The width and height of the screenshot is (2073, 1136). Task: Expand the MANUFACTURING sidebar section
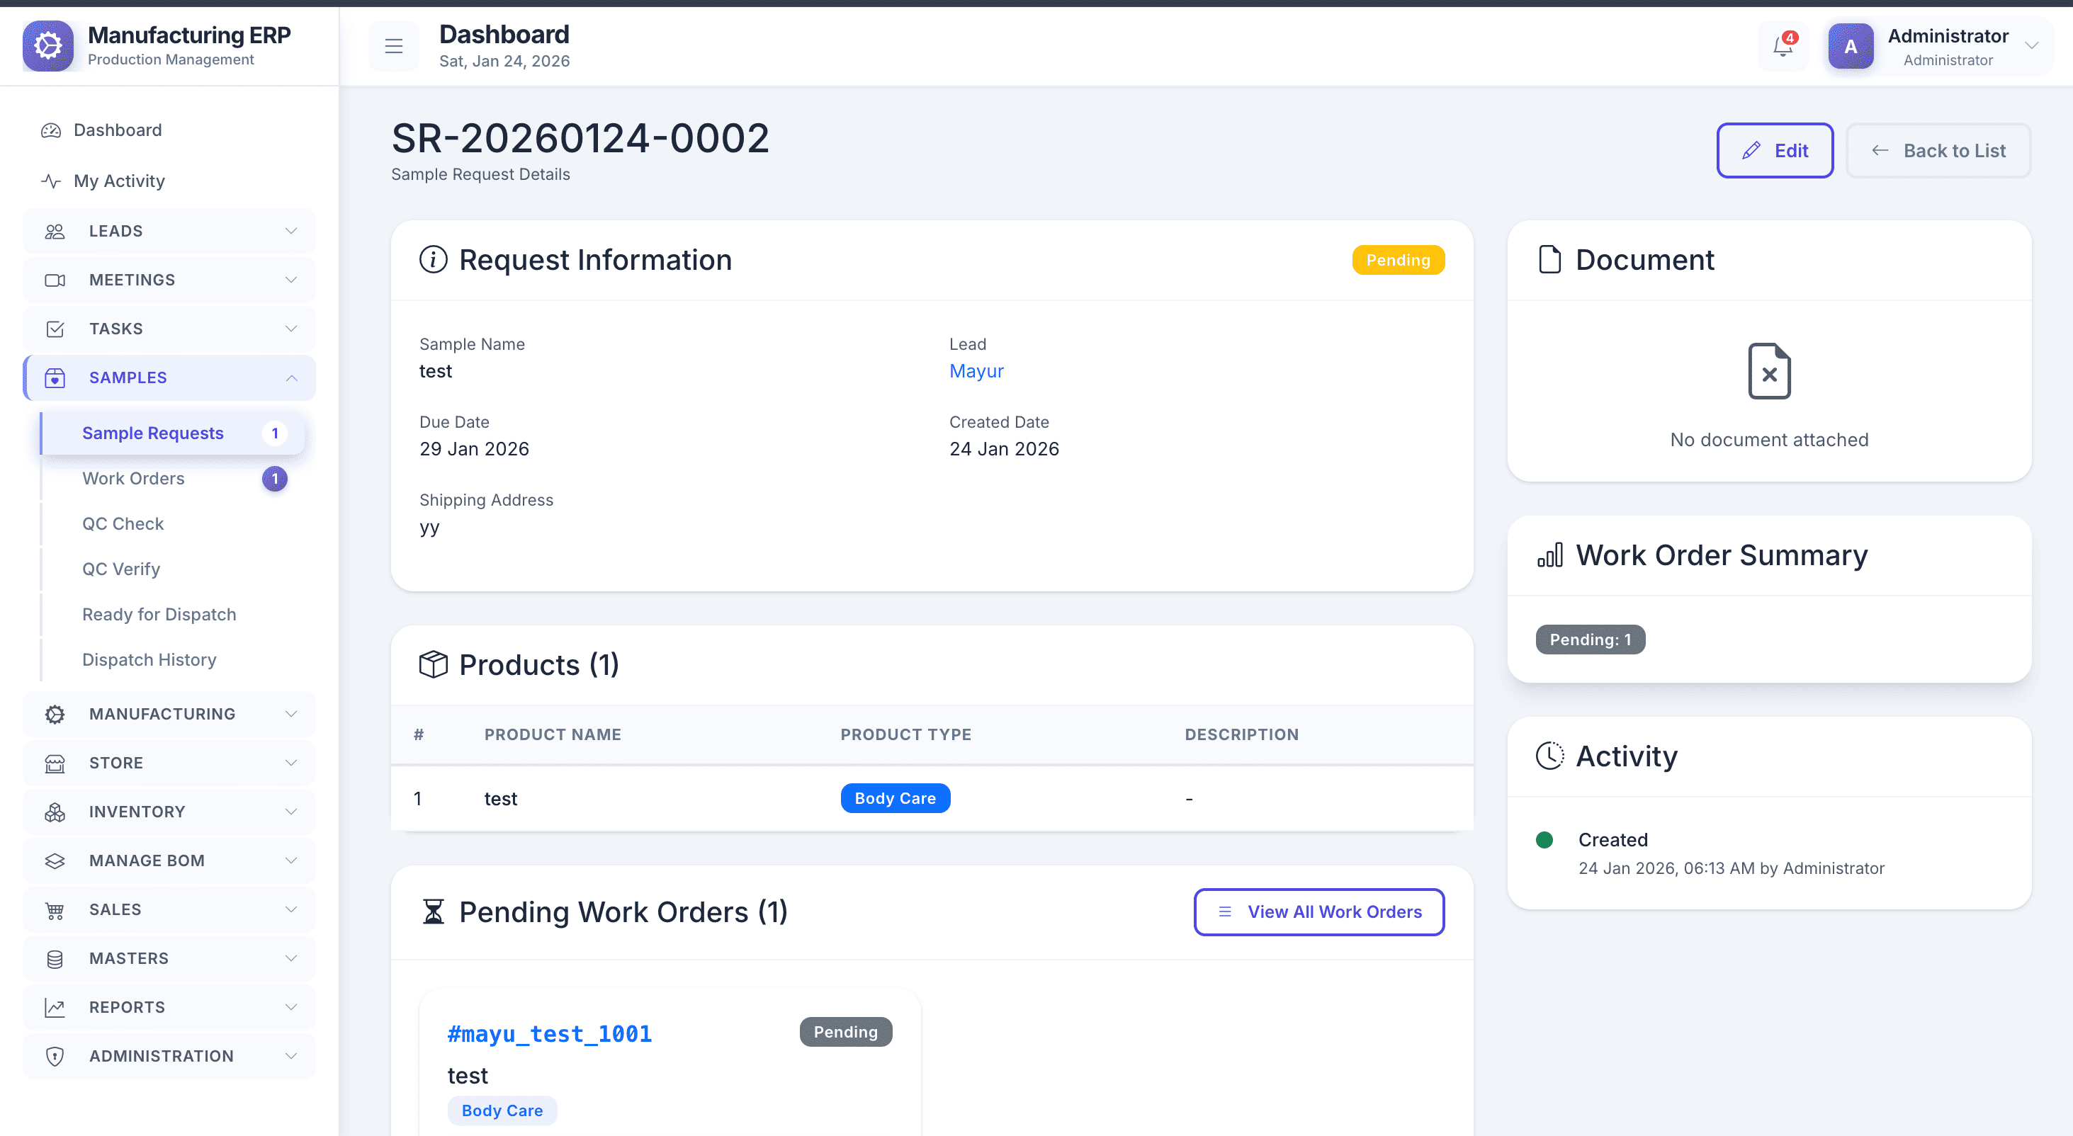click(x=169, y=715)
